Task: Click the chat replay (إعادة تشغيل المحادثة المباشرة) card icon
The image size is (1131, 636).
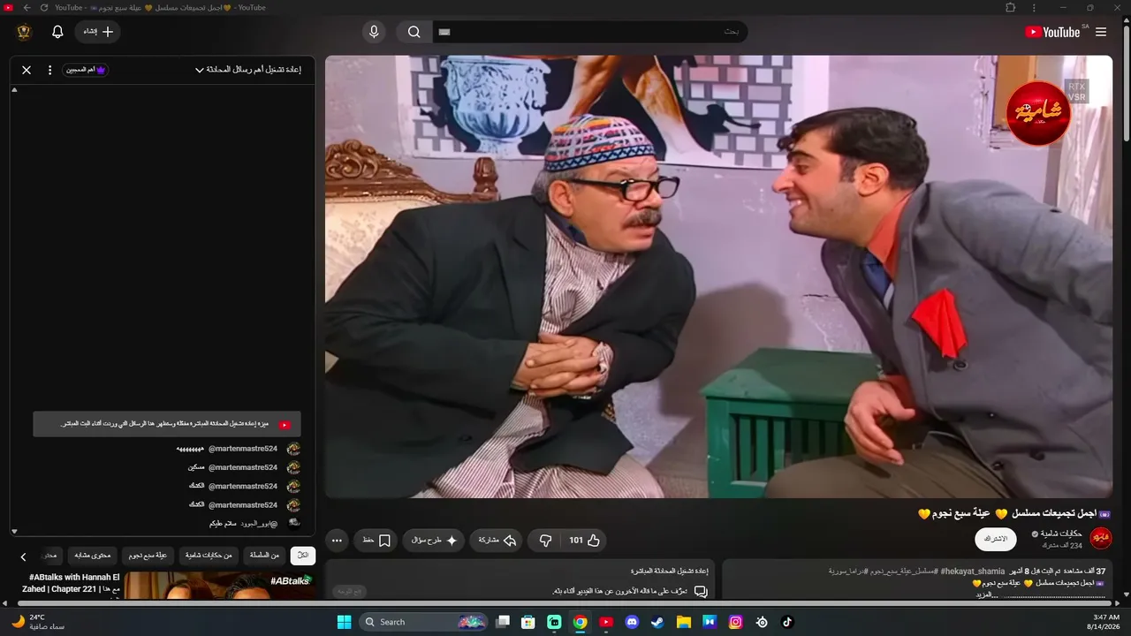Action: pyautogui.click(x=701, y=591)
